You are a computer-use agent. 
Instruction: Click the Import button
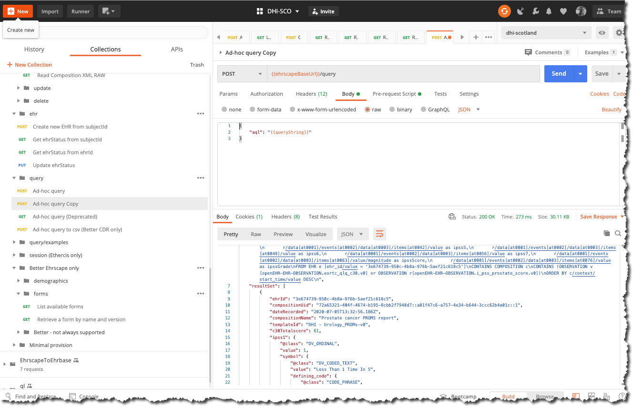(x=50, y=11)
